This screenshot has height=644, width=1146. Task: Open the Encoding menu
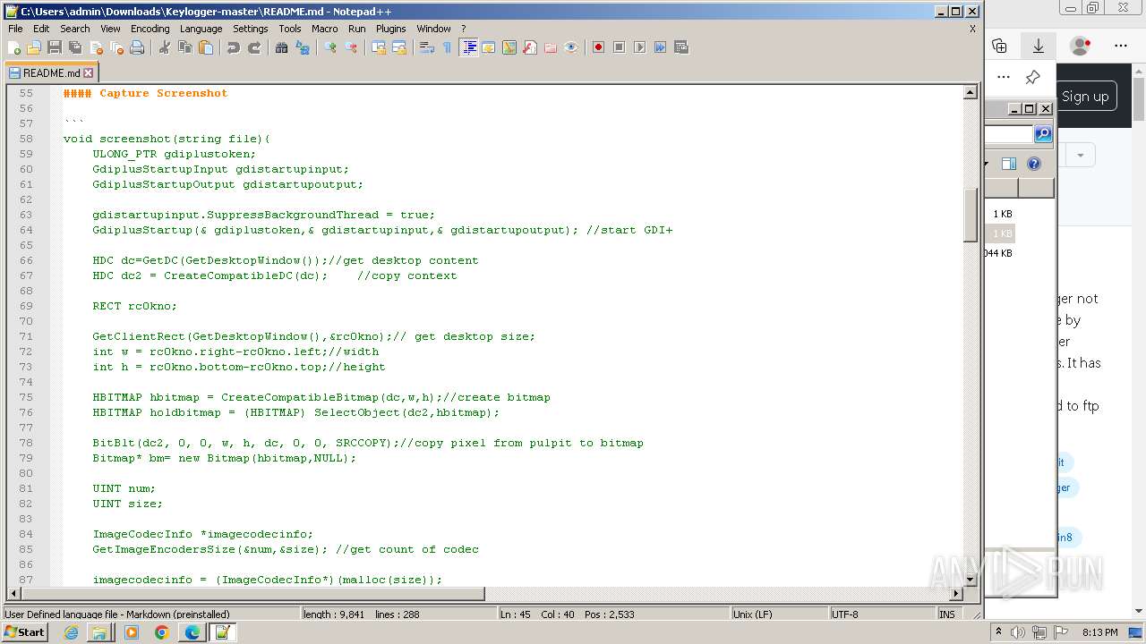click(150, 29)
